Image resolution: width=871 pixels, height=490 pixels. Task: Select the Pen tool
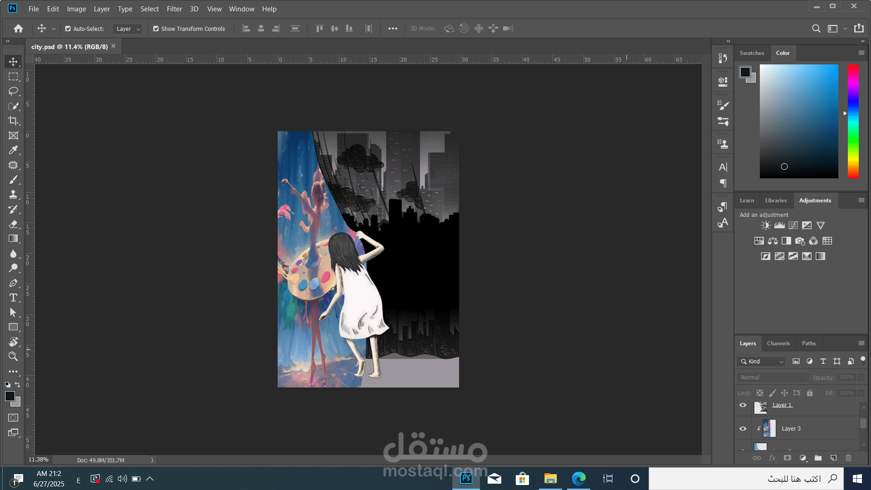13,283
